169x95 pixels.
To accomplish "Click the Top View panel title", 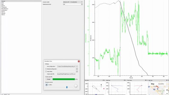I will 87,80.
